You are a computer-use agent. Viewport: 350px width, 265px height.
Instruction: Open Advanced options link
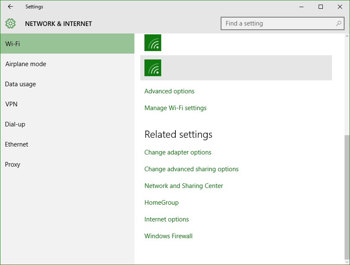click(x=170, y=91)
